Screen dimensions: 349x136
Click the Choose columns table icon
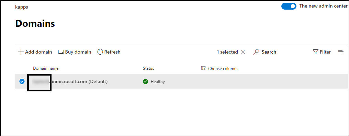pos(203,68)
